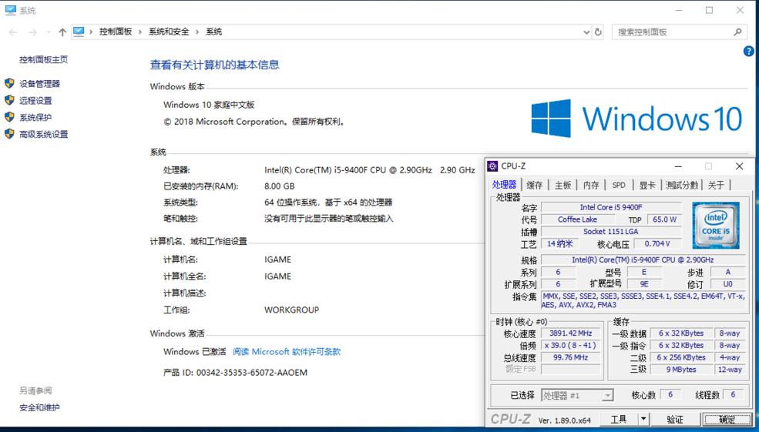Switch to the 测试分数 tab
This screenshot has height=432, width=759.
tap(681, 185)
